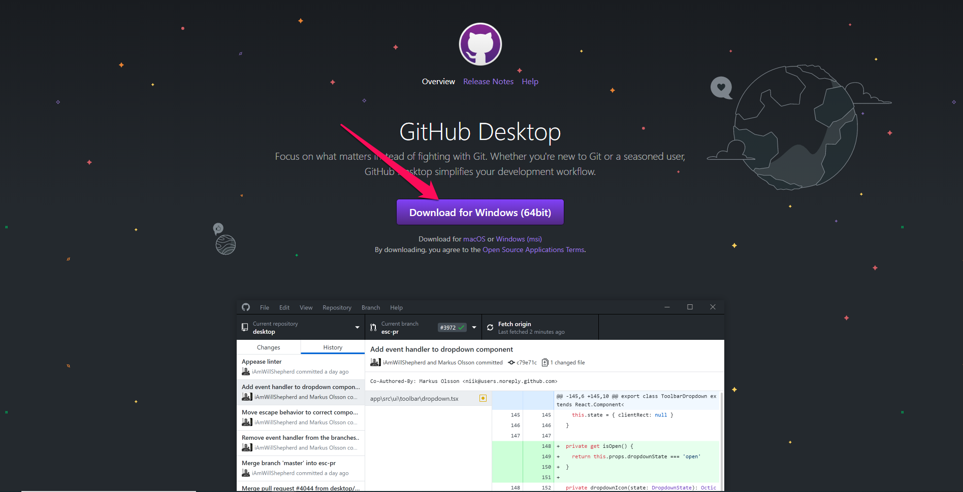
Task: Select 'Move escape behavior to correct compo...' commit
Action: point(301,417)
